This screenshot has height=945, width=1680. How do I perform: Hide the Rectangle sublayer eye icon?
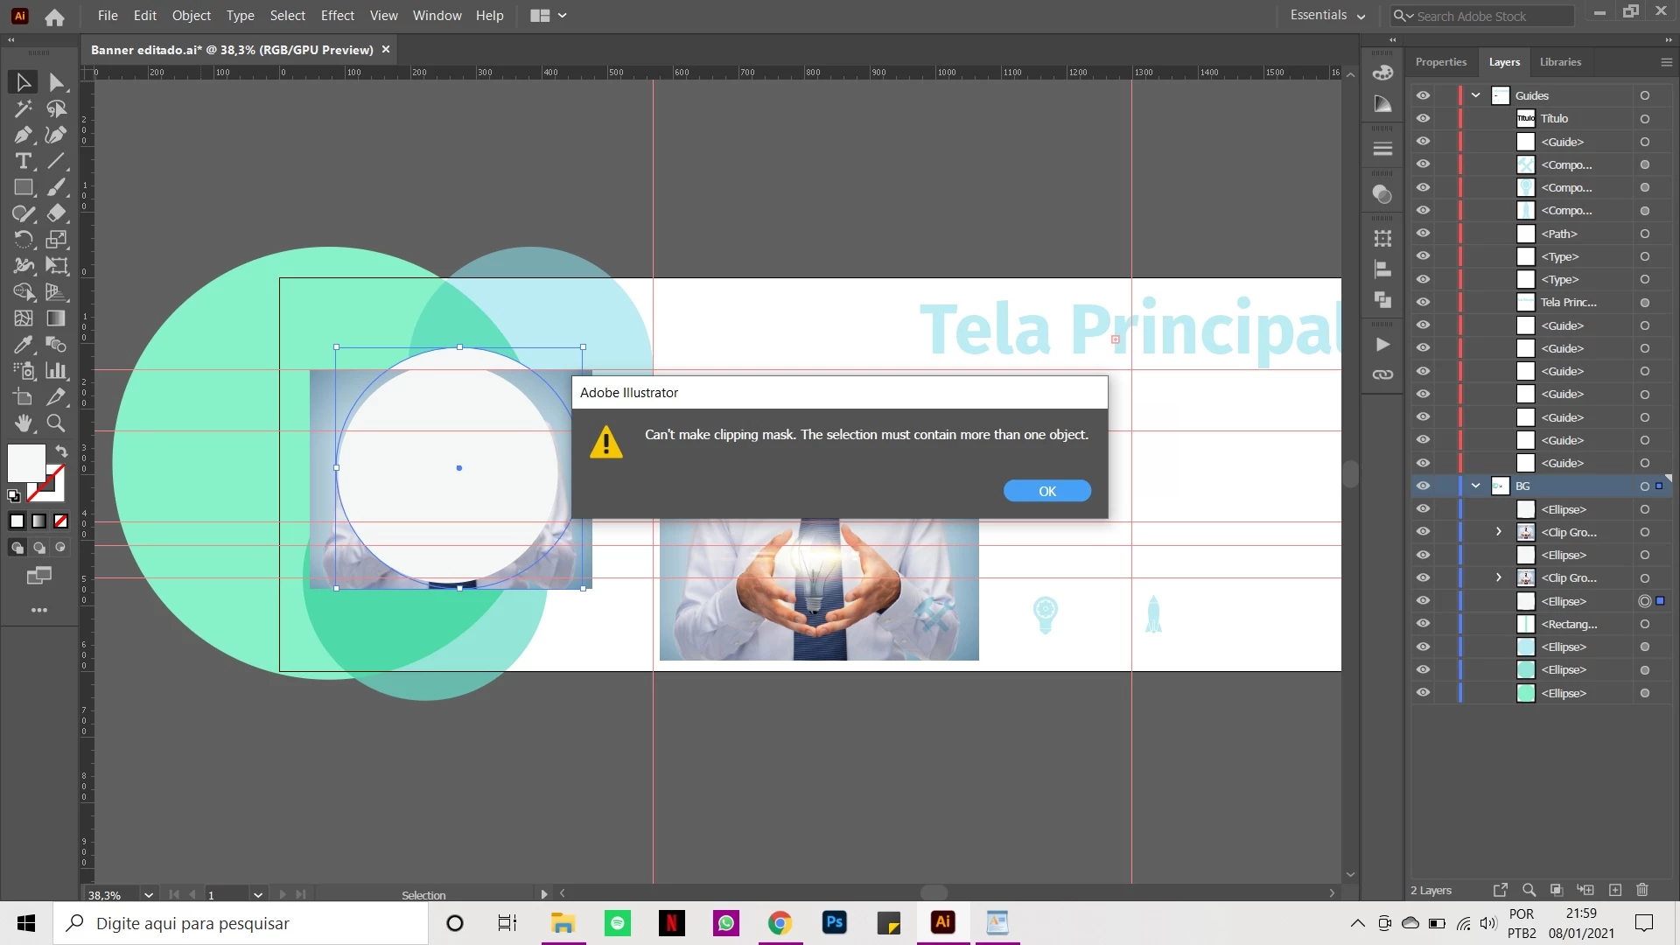[1424, 624]
